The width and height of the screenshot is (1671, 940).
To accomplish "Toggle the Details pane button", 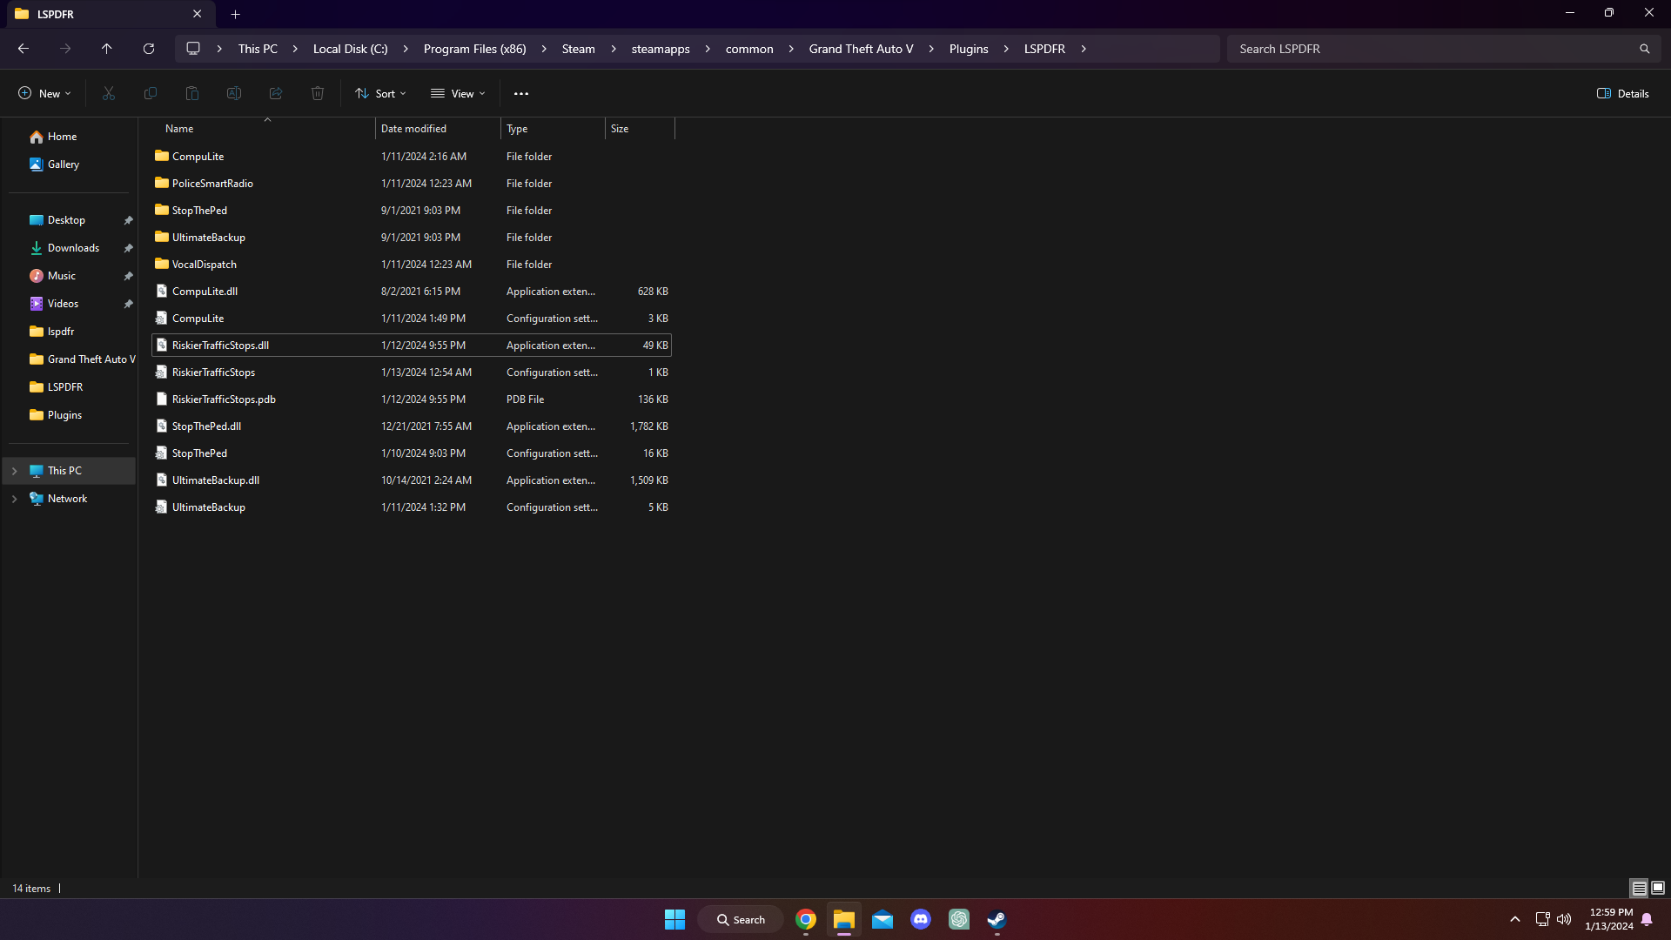I will coord(1623,93).
